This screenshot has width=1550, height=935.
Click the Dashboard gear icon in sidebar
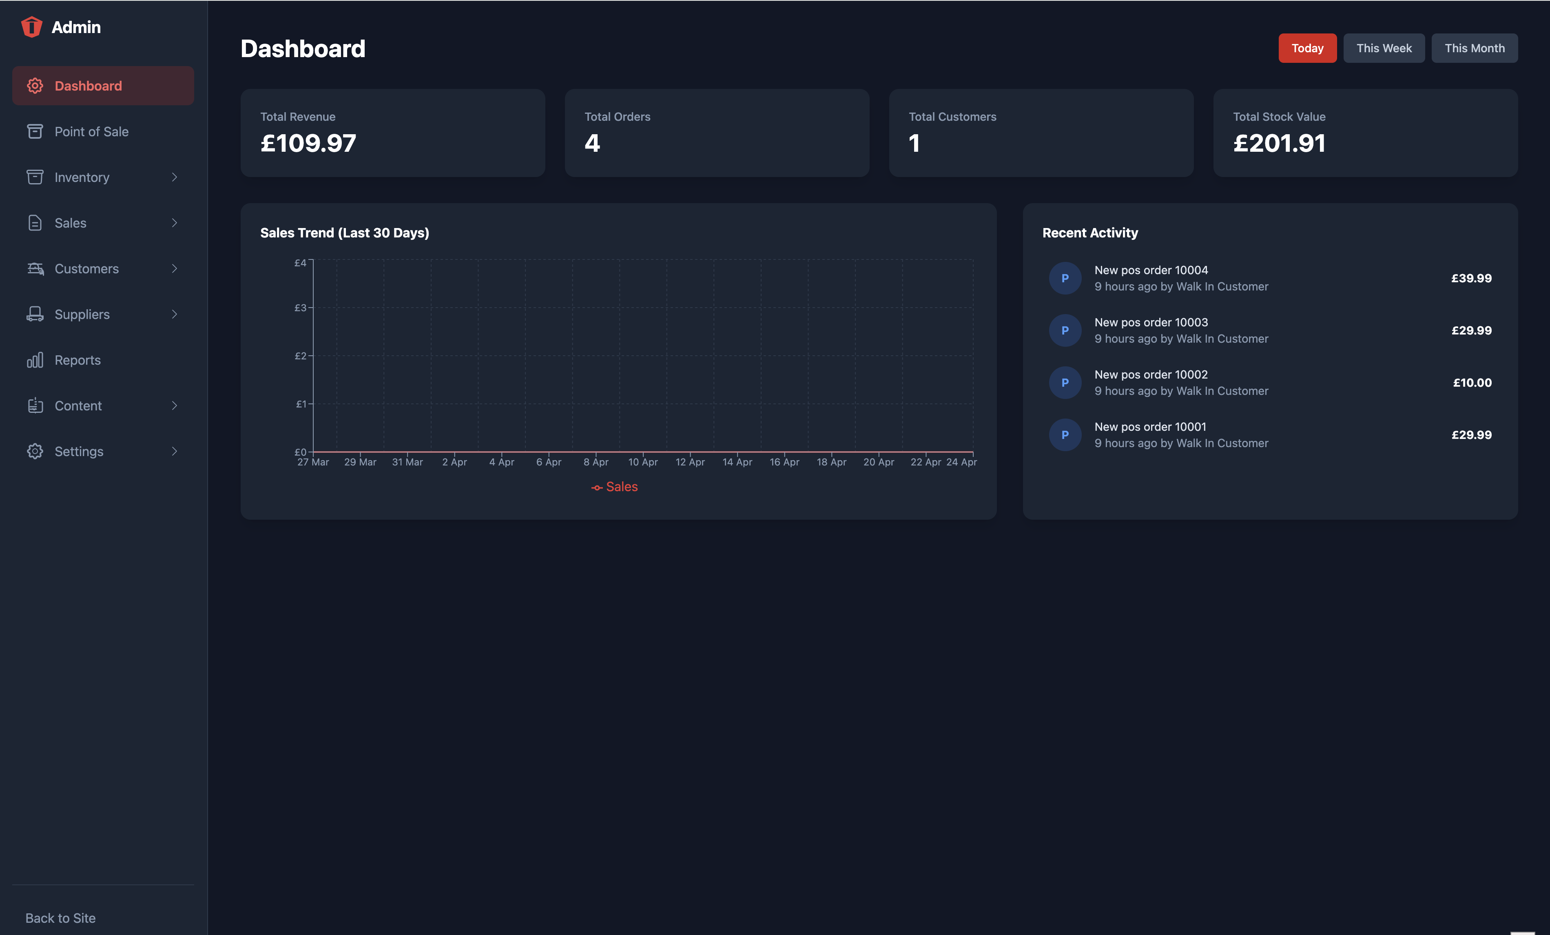[x=35, y=86]
